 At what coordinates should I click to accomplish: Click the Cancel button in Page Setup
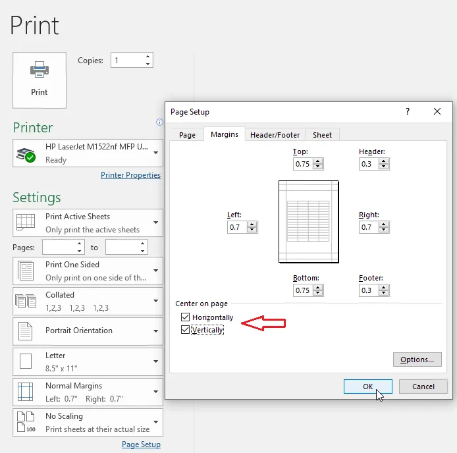tap(423, 386)
